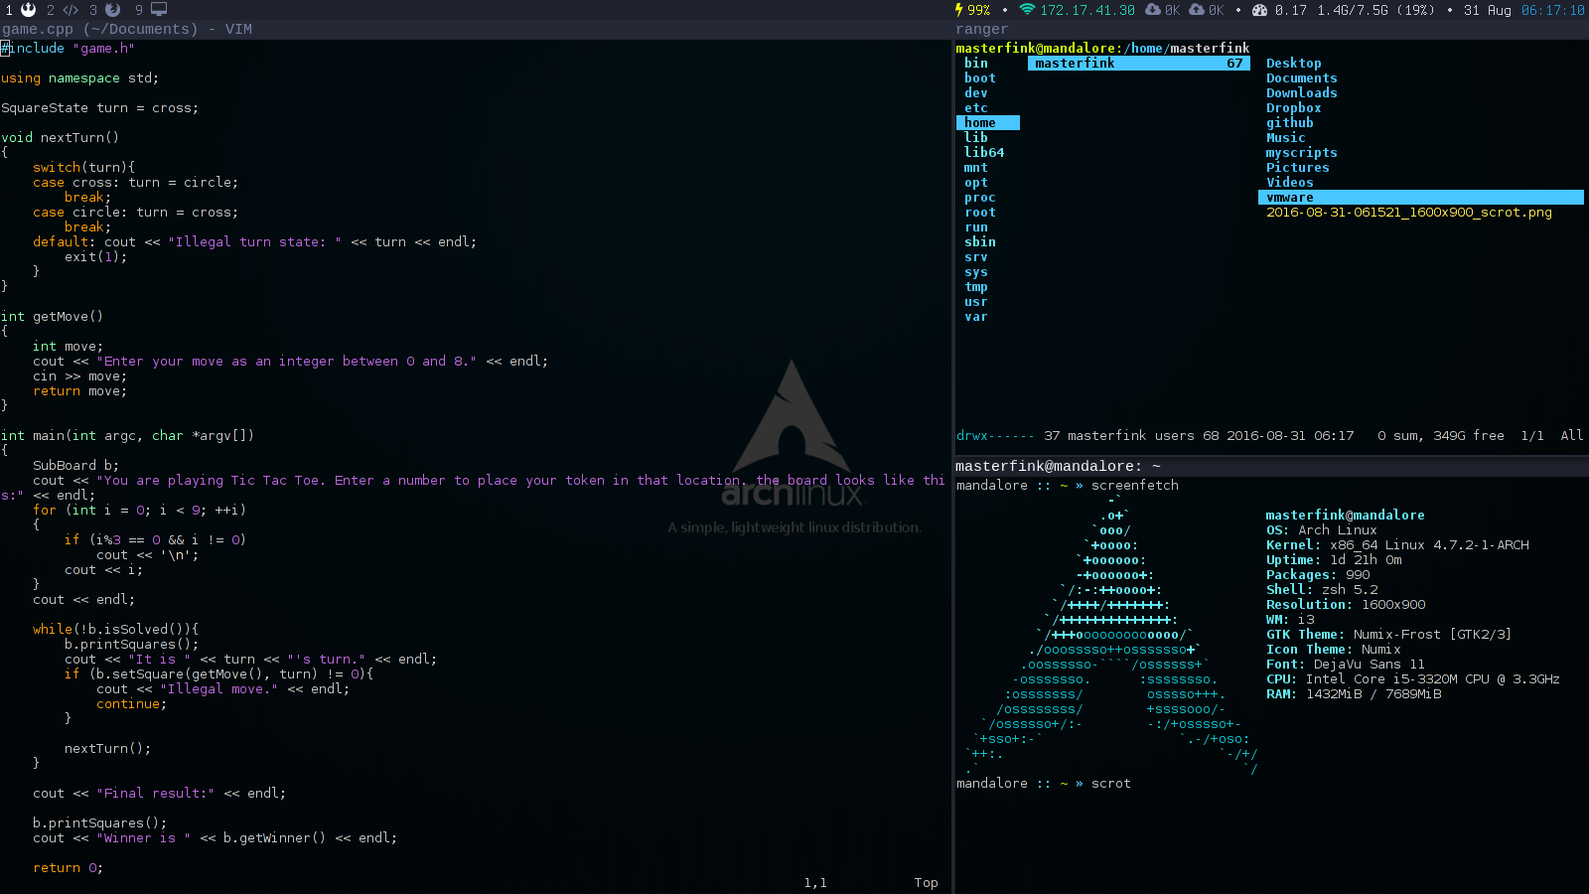
Task: Select the masterfink folder in ranger's middle column
Action: coord(1139,63)
